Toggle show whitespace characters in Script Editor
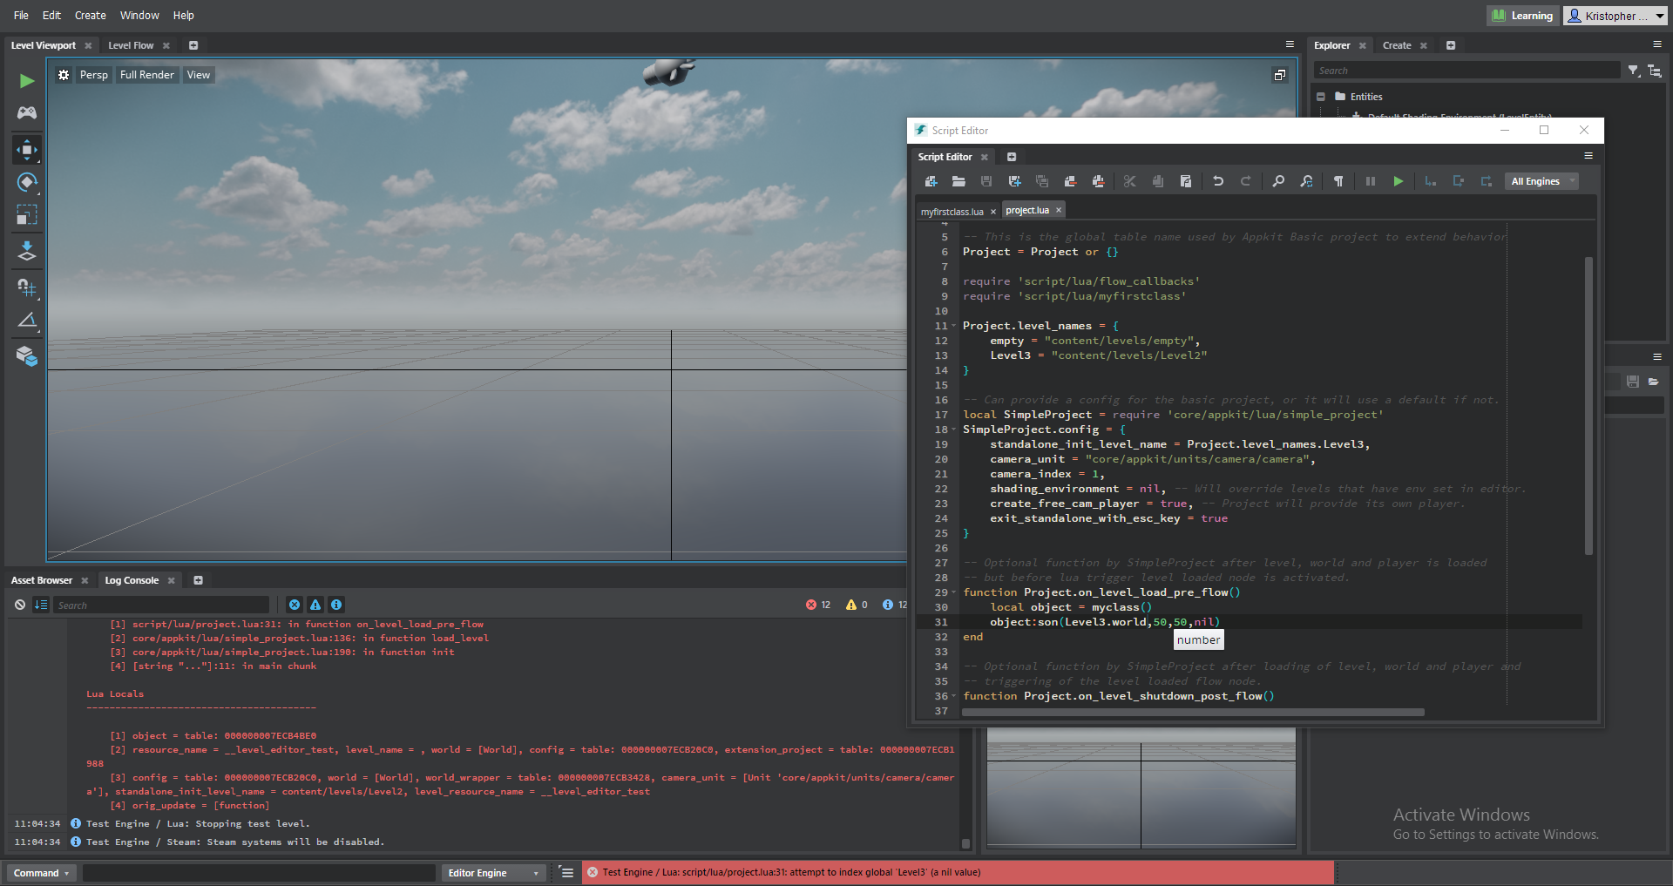The height and width of the screenshot is (886, 1673). (1338, 181)
